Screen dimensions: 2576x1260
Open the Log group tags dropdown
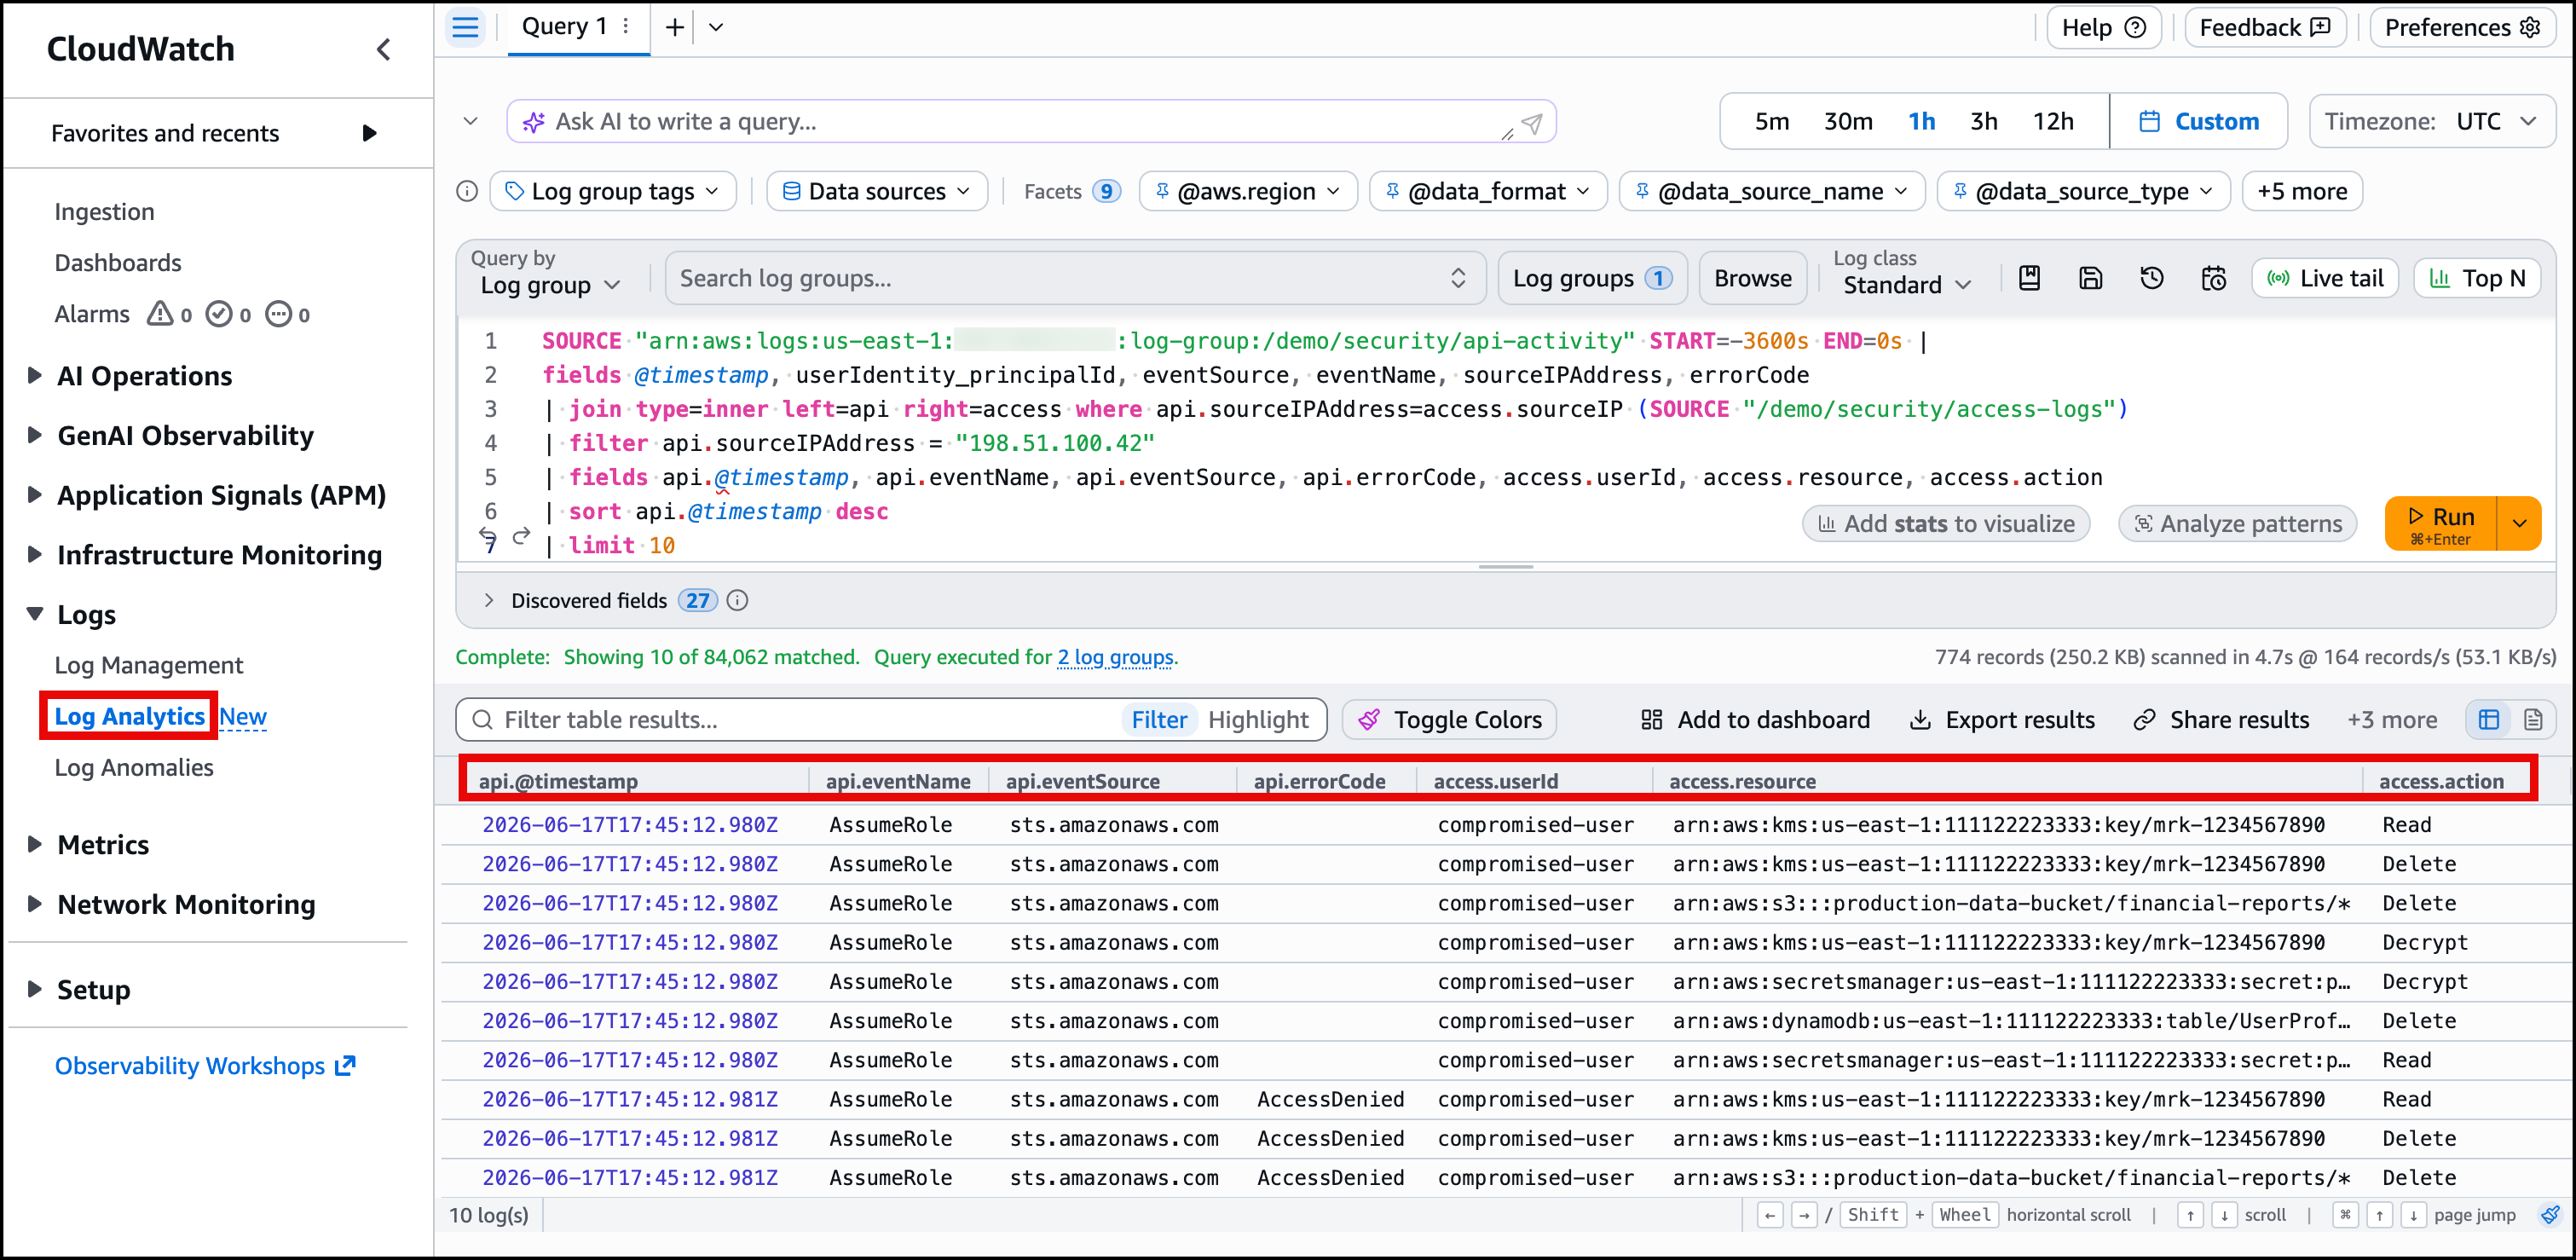click(x=612, y=191)
